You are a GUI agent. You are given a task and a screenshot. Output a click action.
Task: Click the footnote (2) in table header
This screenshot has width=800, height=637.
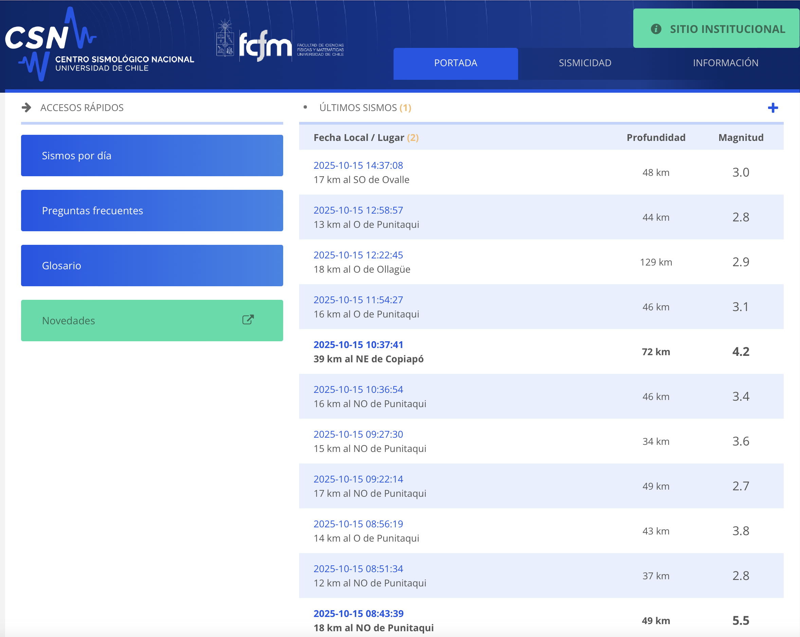click(413, 138)
